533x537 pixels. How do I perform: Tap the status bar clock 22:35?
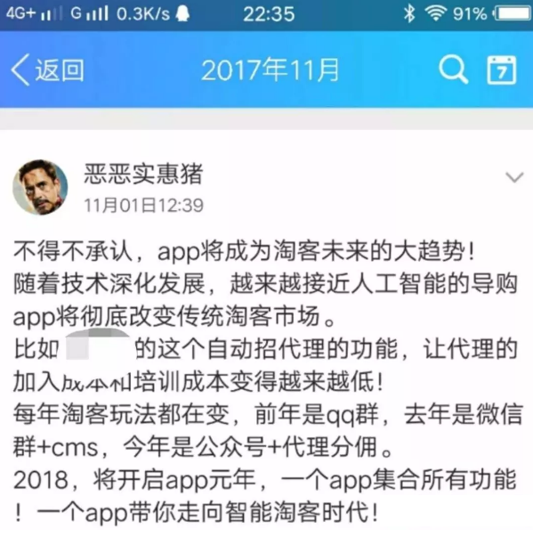tap(269, 14)
